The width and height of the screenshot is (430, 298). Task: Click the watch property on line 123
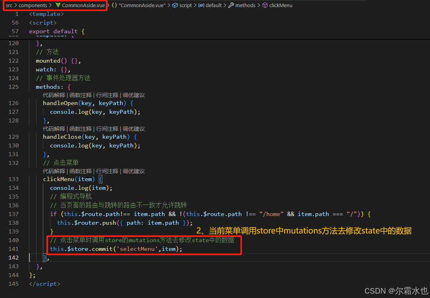(44, 70)
